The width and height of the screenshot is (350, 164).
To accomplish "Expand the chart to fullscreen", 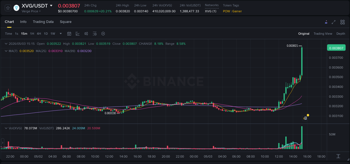I will tap(333, 22).
